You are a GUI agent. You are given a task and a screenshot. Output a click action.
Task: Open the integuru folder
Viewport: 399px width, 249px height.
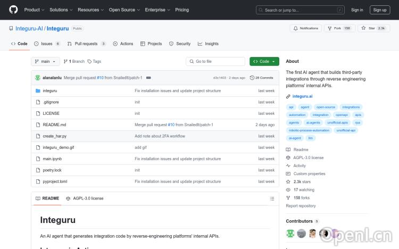pyautogui.click(x=49, y=91)
